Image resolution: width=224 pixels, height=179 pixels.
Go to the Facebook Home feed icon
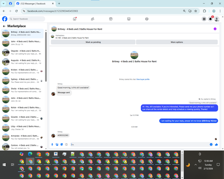pyautogui.click(x=74, y=19)
